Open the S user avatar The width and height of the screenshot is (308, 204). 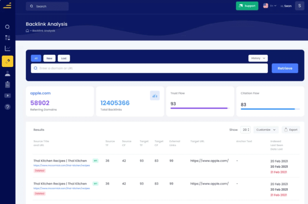tap(300, 6)
